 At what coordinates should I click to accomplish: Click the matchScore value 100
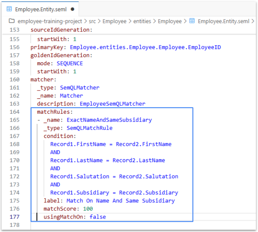click(x=88, y=209)
